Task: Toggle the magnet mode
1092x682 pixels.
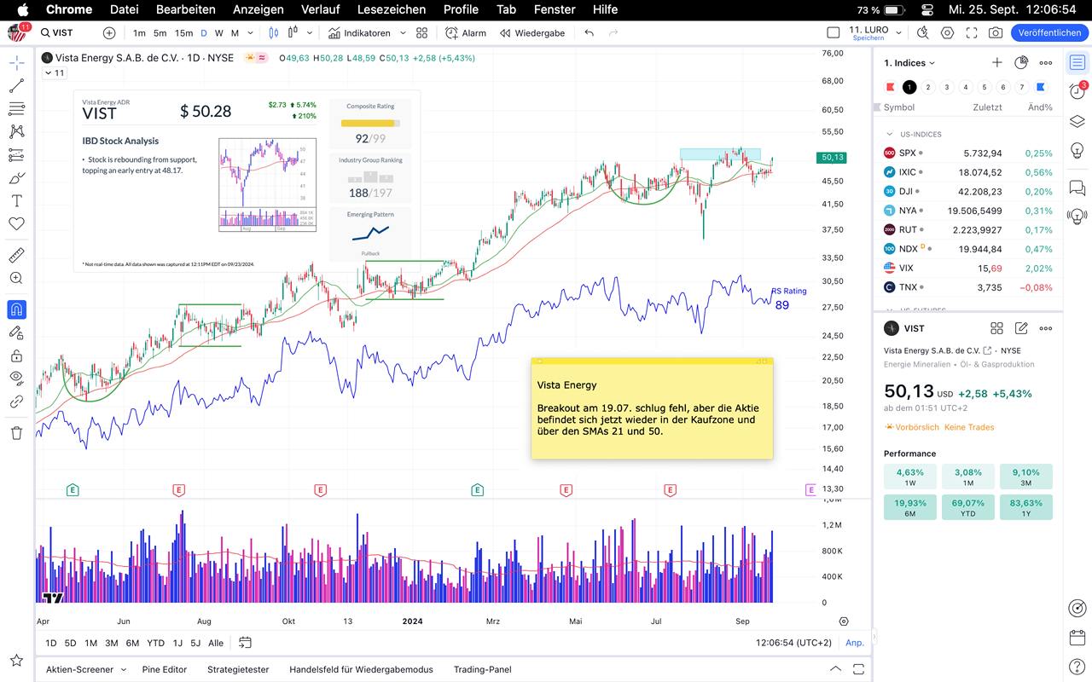Action: coord(16,309)
